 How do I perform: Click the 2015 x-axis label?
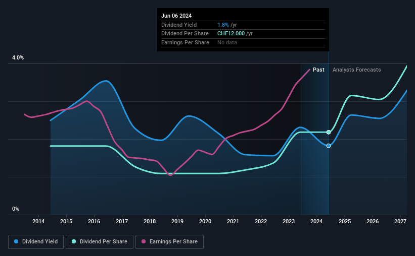66,221
